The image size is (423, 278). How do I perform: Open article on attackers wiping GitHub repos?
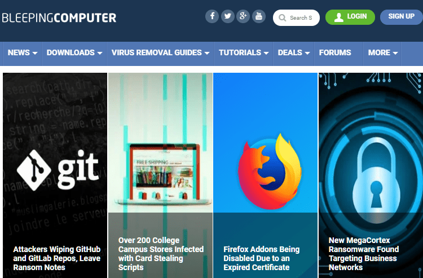[x=56, y=258]
